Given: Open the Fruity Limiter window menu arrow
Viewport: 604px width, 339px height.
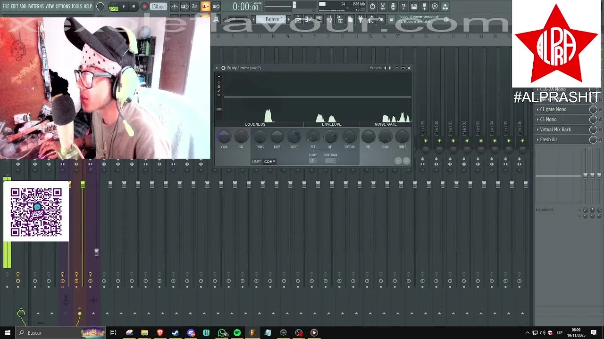Looking at the screenshot, I should point(217,68).
